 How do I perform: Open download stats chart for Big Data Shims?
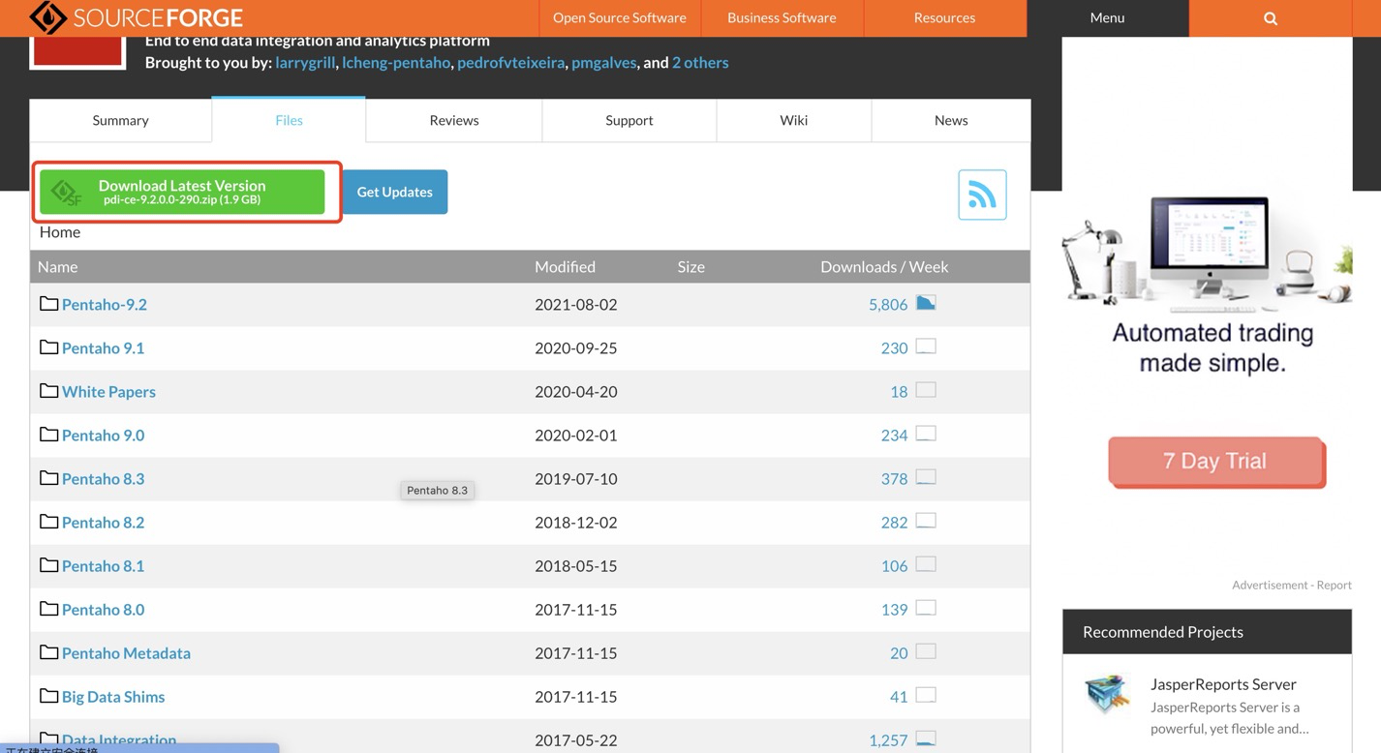926,695
